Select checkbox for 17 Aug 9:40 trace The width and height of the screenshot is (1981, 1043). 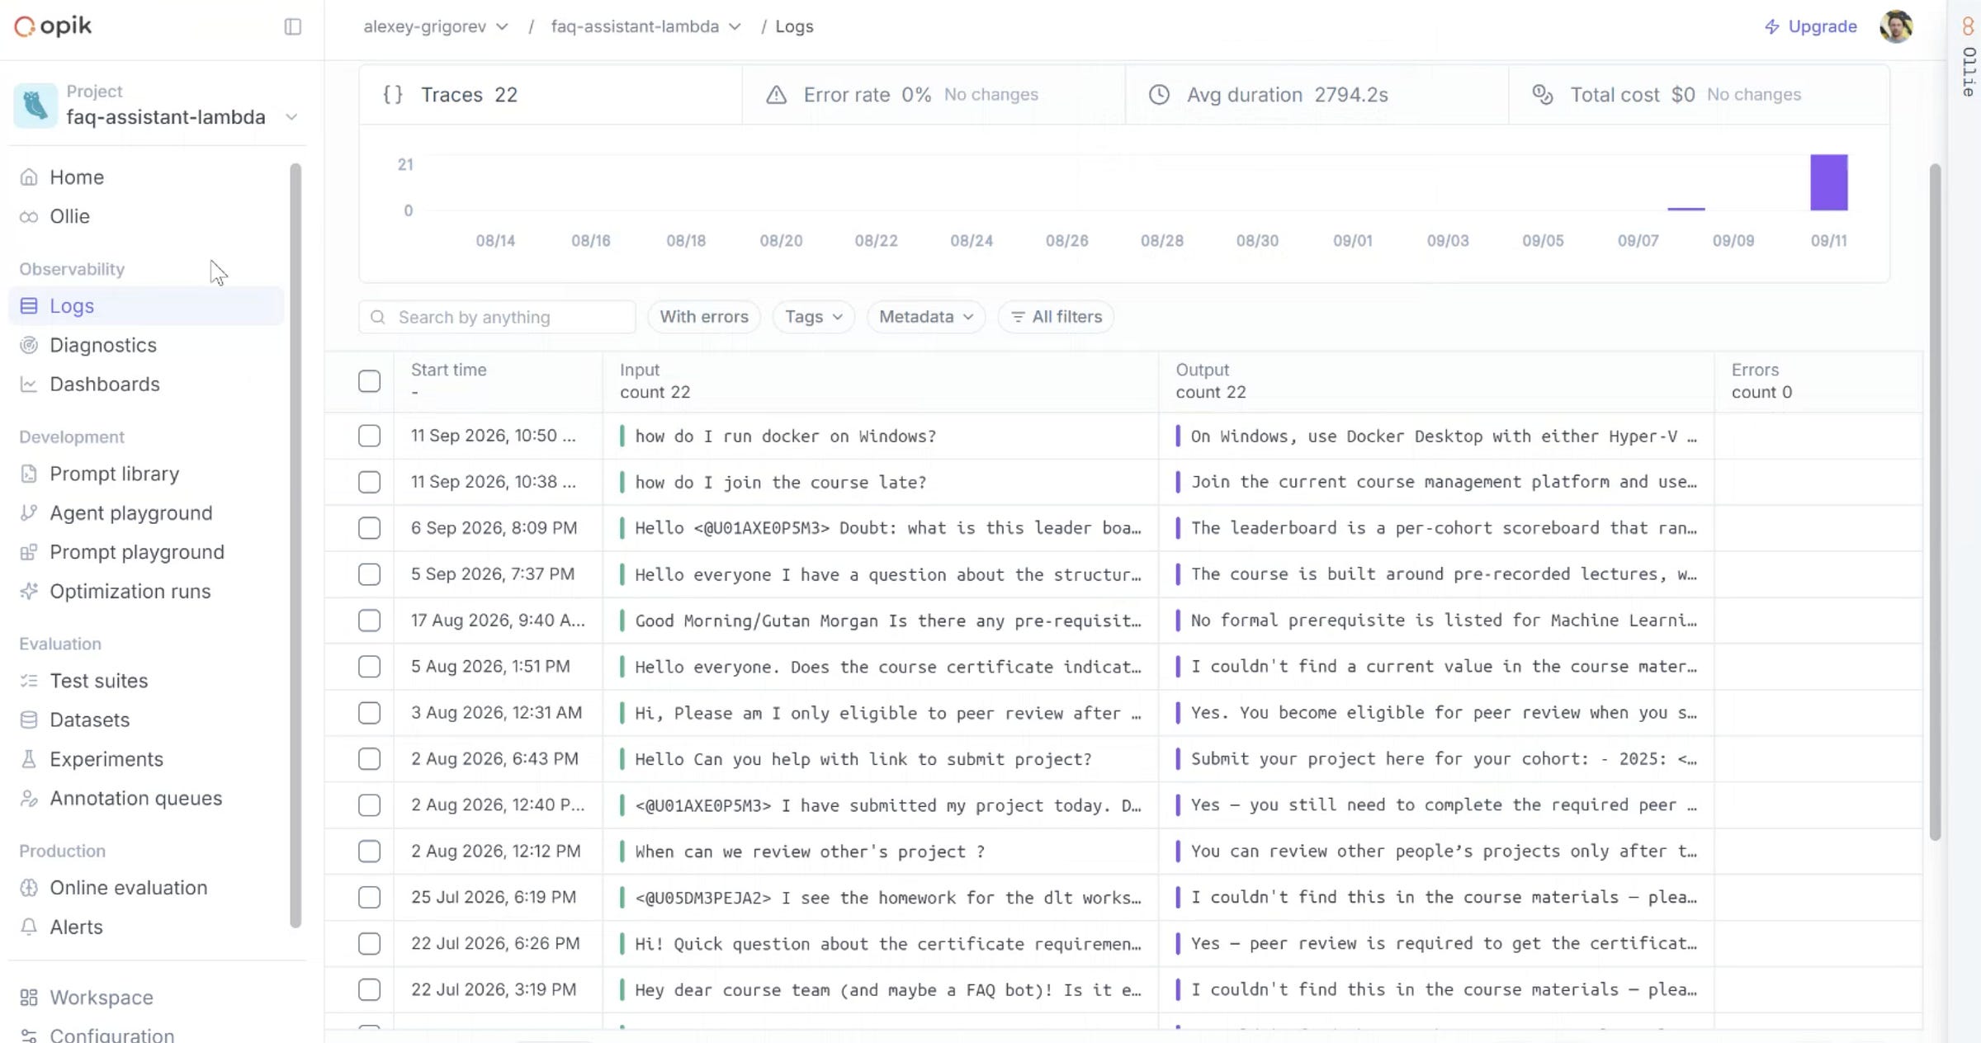pos(369,621)
